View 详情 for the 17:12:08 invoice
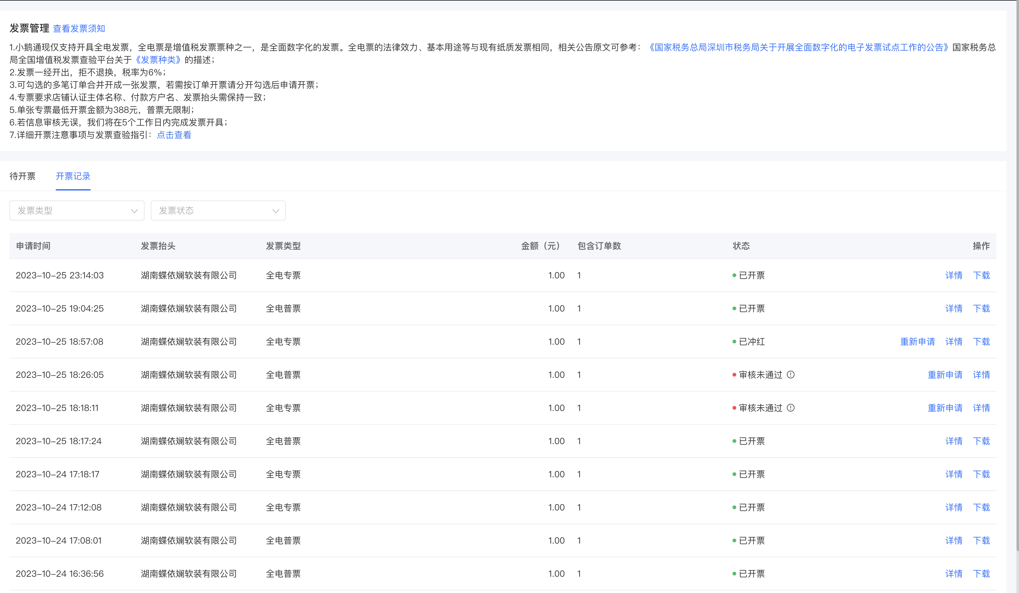This screenshot has width=1019, height=593. click(x=954, y=507)
